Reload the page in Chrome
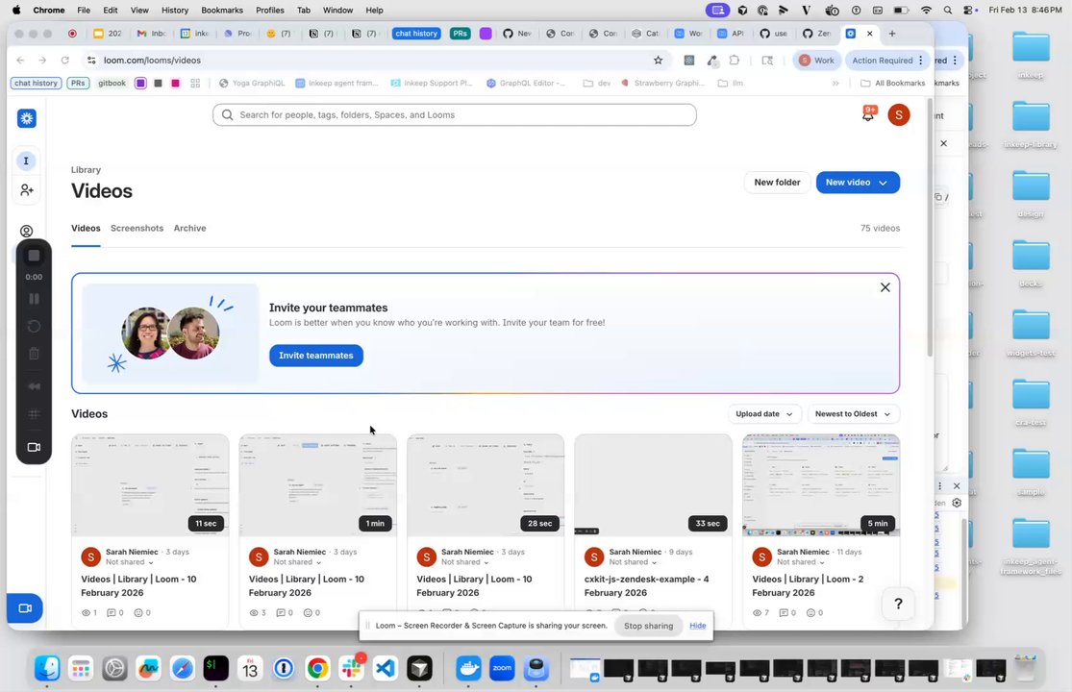Viewport: 1072px width, 692px height. pyautogui.click(x=65, y=61)
